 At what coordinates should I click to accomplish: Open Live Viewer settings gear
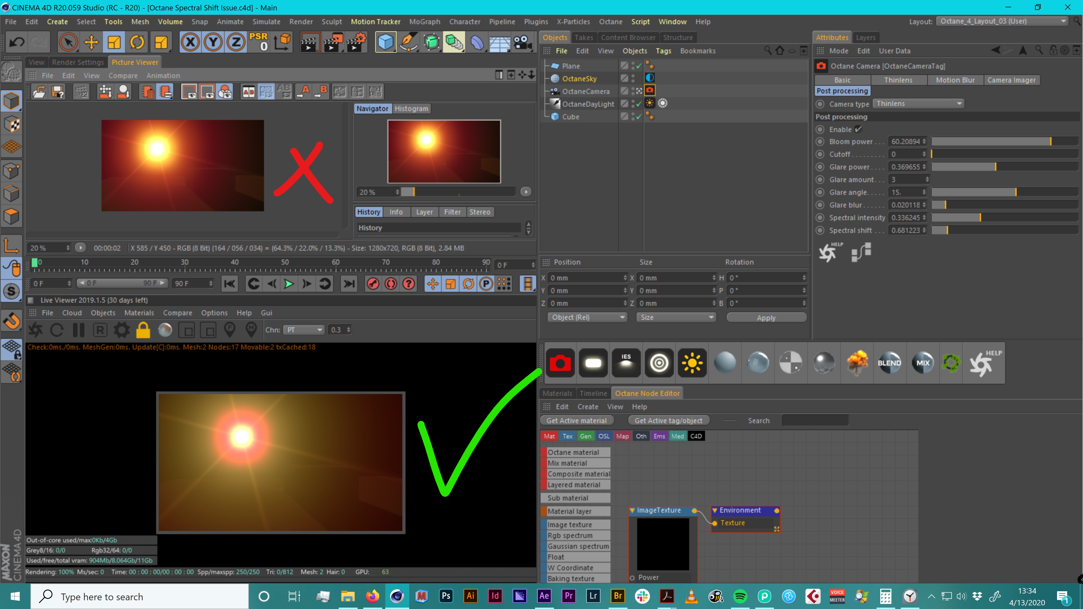click(x=122, y=330)
